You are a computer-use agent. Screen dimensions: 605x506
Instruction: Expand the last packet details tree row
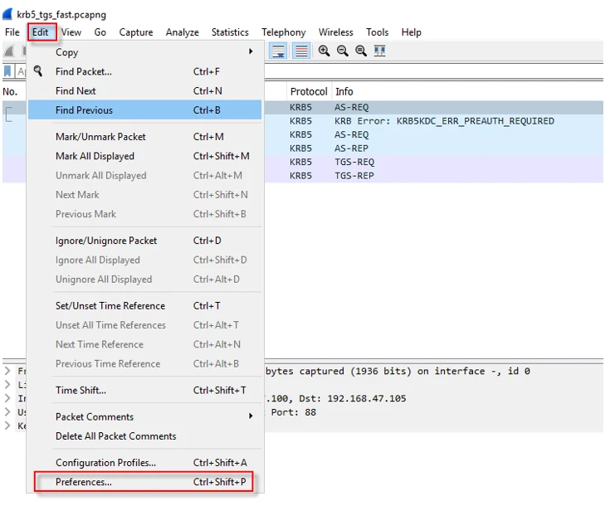click(x=7, y=426)
